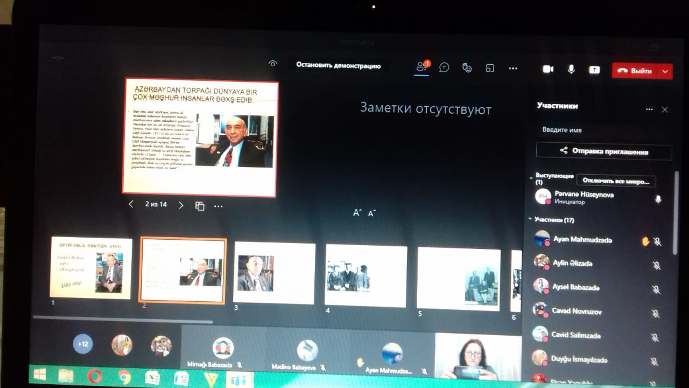Click the current slide preview
This screenshot has width=689, height=388.
(x=200, y=137)
